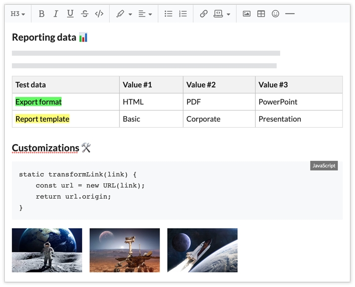Click the 'Basic' table cell

point(151,119)
